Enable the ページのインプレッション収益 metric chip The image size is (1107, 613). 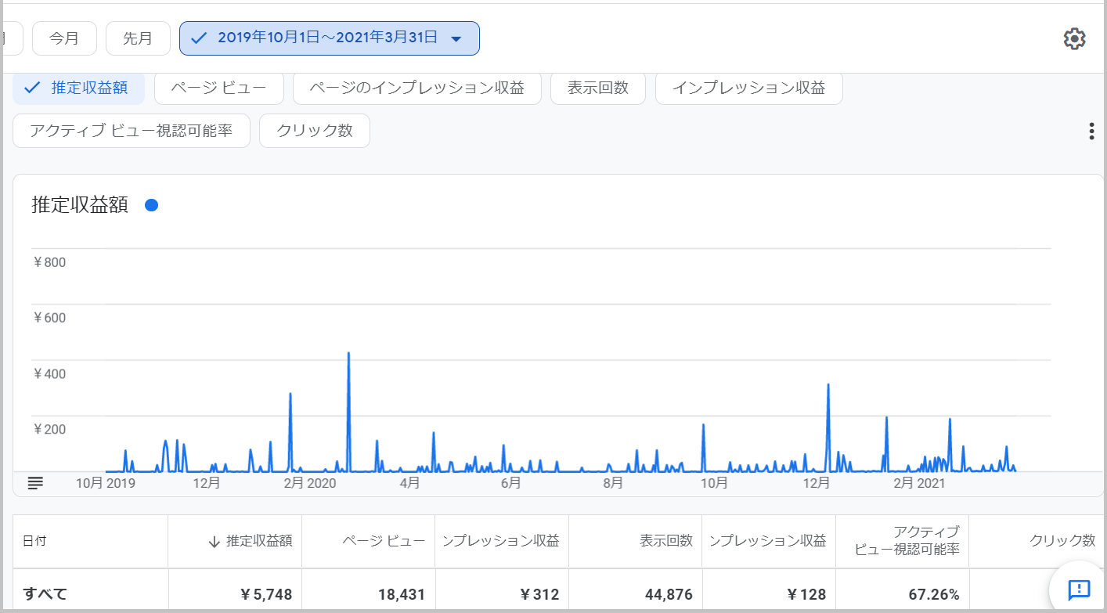click(x=417, y=88)
